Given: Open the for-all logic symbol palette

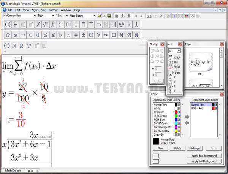Looking at the screenshot, I should pyautogui.click(x=98, y=35).
